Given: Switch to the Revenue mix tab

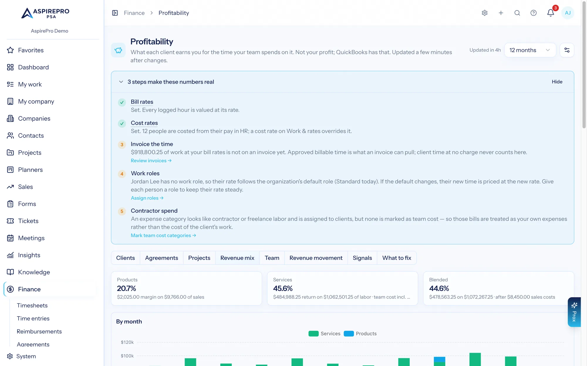Looking at the screenshot, I should point(237,258).
